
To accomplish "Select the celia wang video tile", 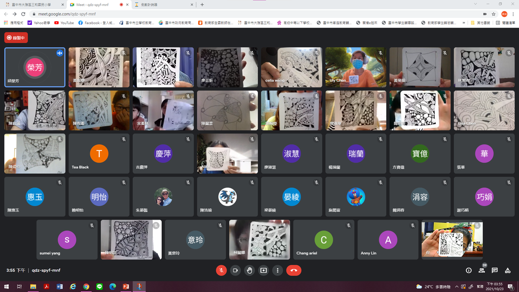I will [291, 67].
